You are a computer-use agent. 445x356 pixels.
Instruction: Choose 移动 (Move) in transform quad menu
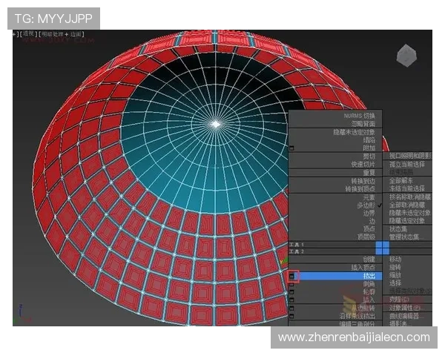[395, 259]
